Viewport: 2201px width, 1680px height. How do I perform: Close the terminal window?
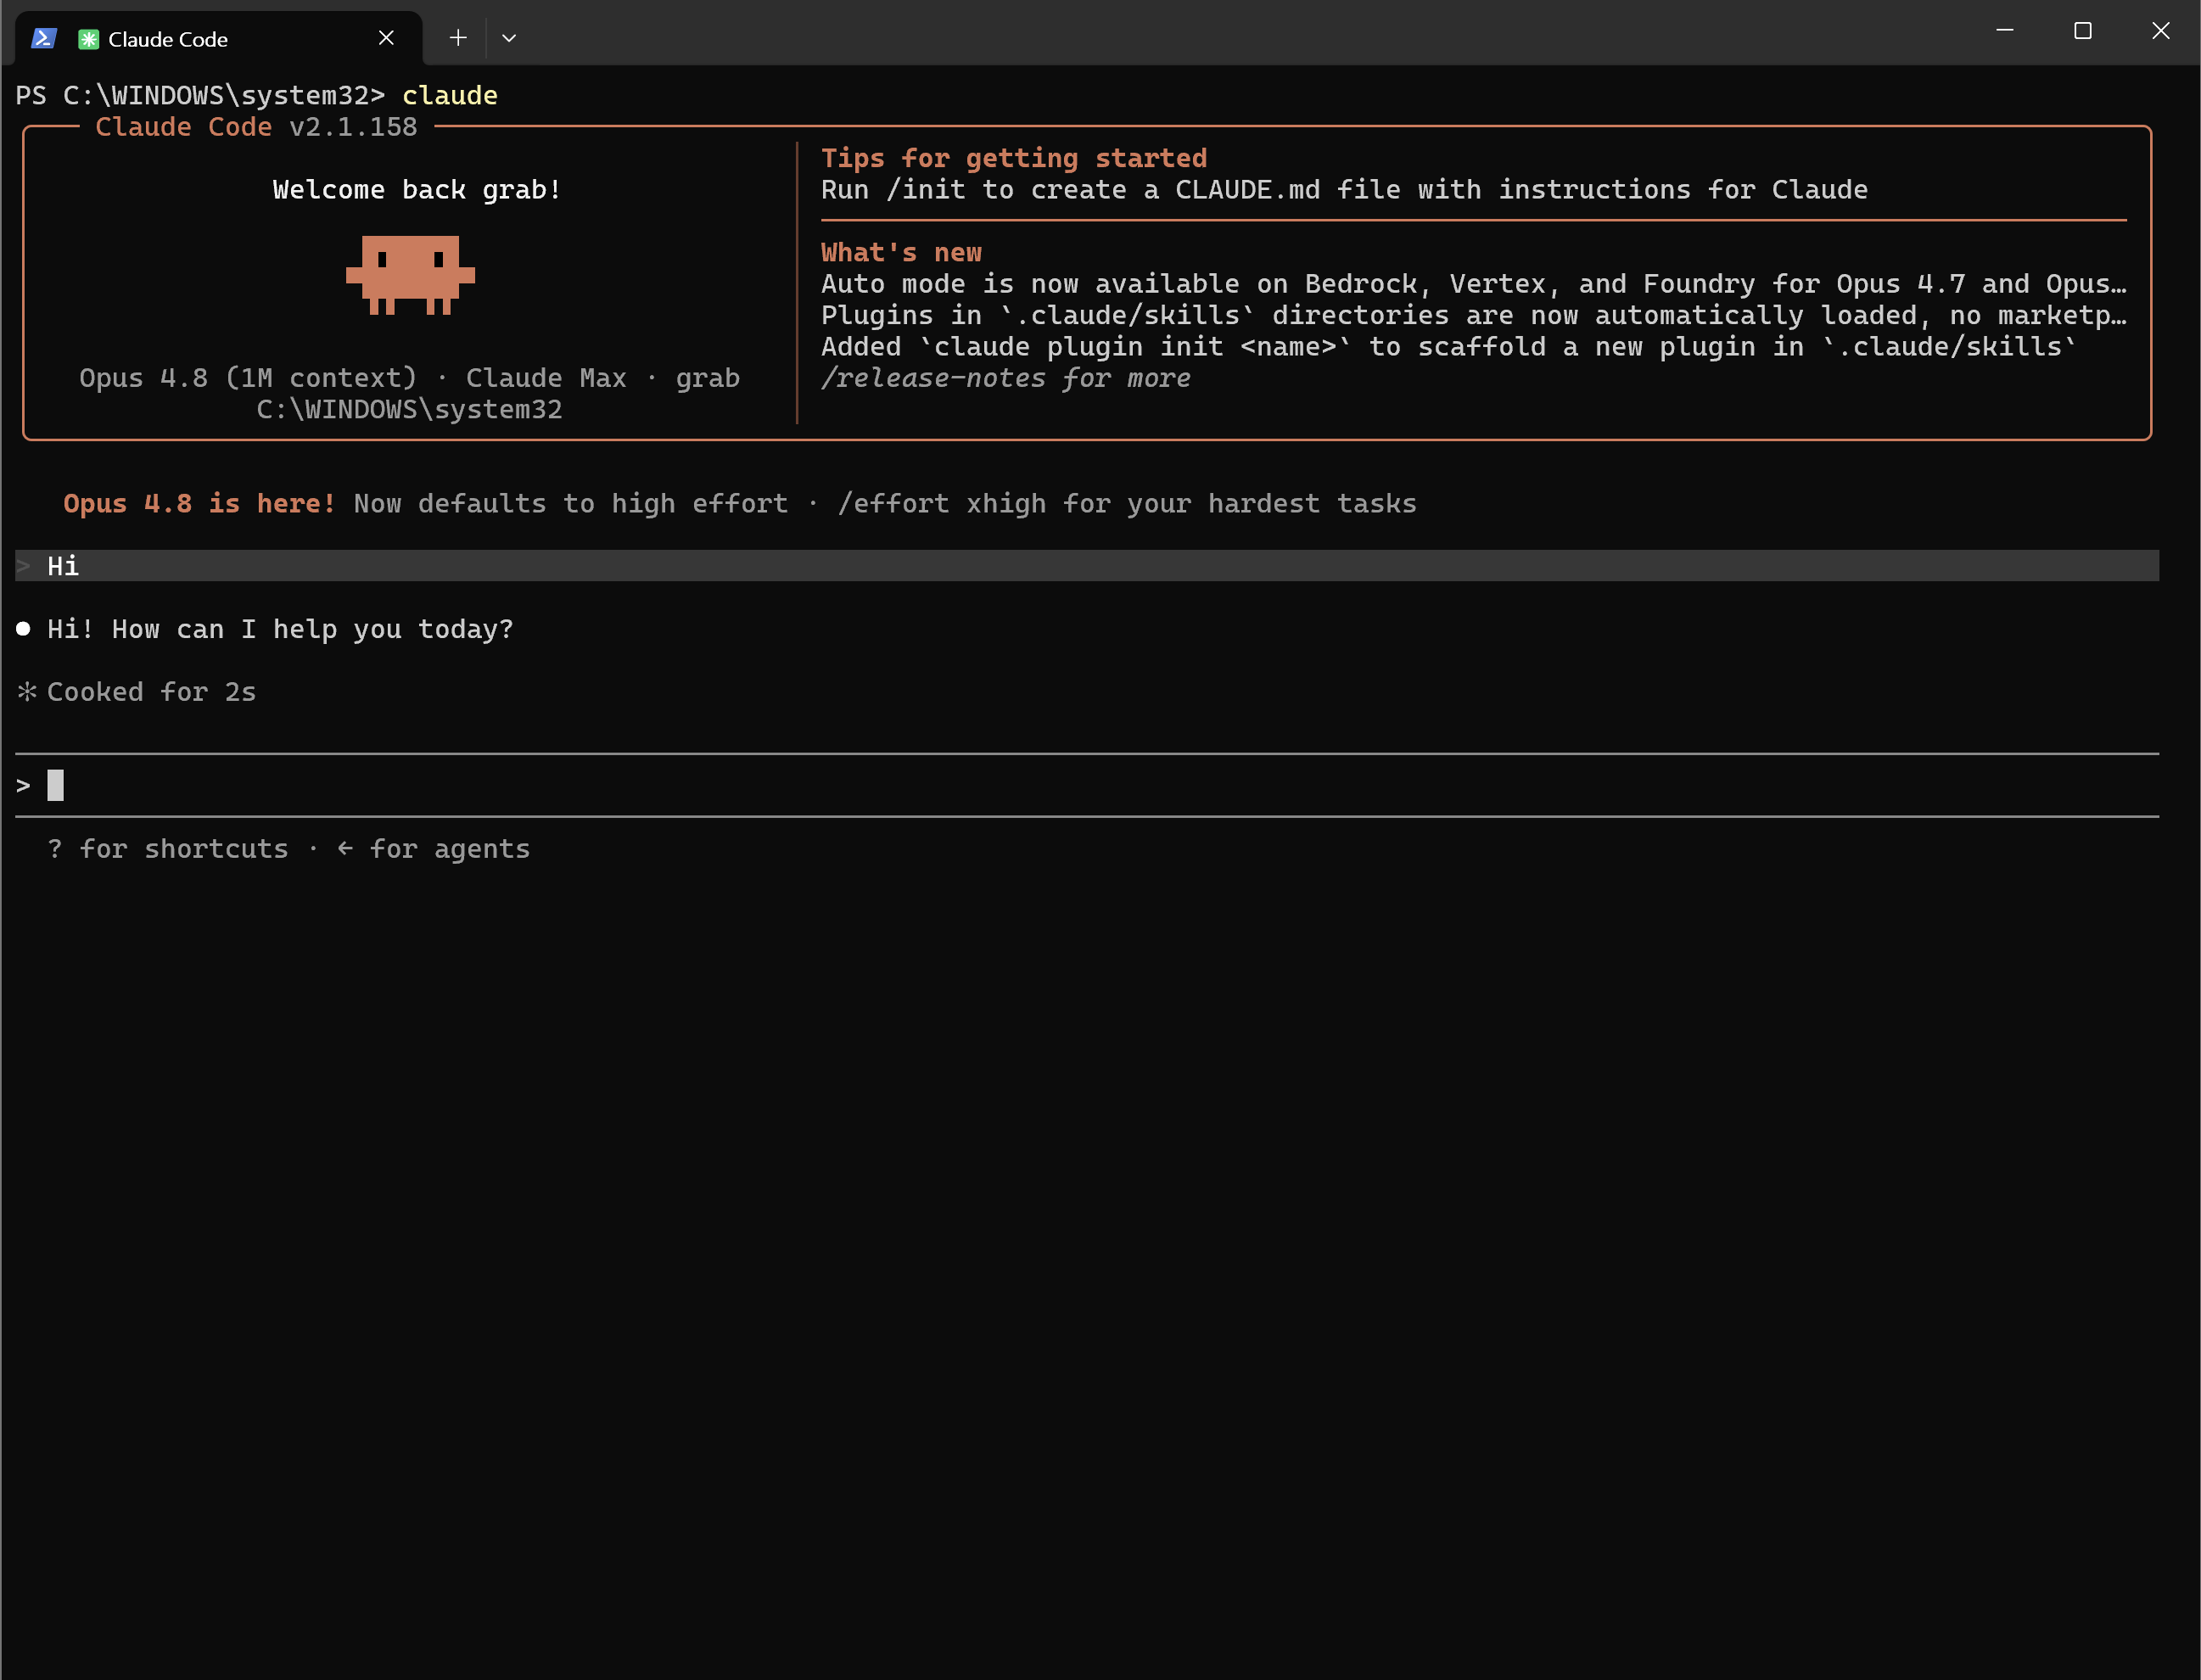[2160, 31]
